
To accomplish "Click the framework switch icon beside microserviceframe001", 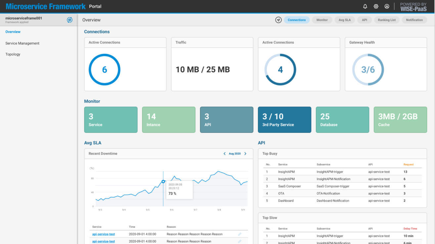I will click(x=69, y=20).
